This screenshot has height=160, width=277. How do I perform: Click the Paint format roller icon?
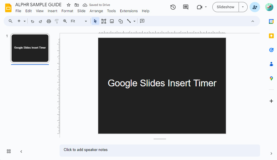57,21
